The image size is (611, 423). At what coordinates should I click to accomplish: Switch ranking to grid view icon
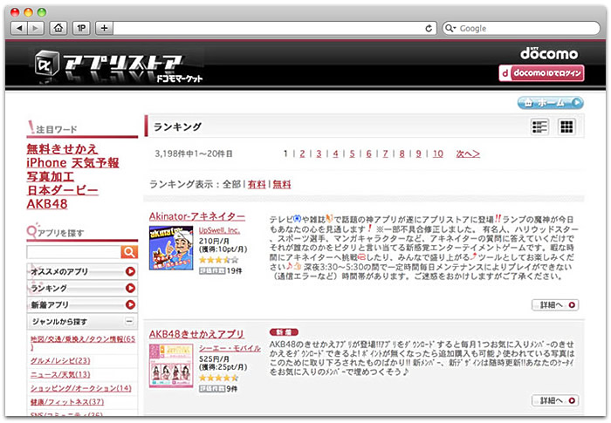pos(566,127)
